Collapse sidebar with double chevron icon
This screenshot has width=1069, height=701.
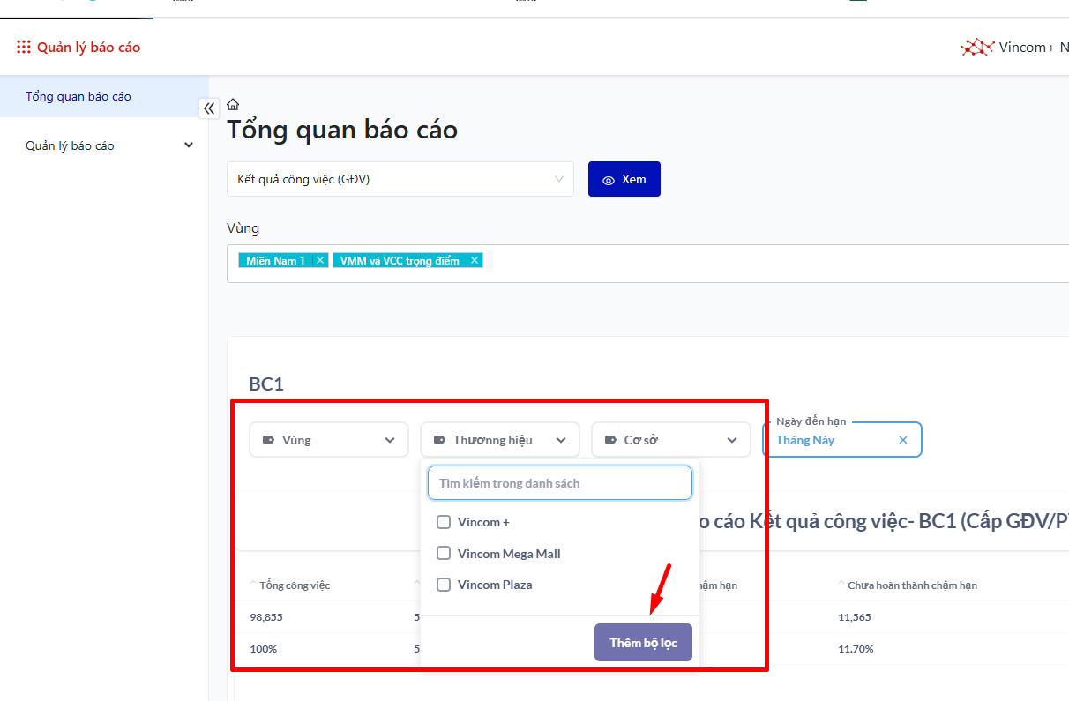[209, 108]
